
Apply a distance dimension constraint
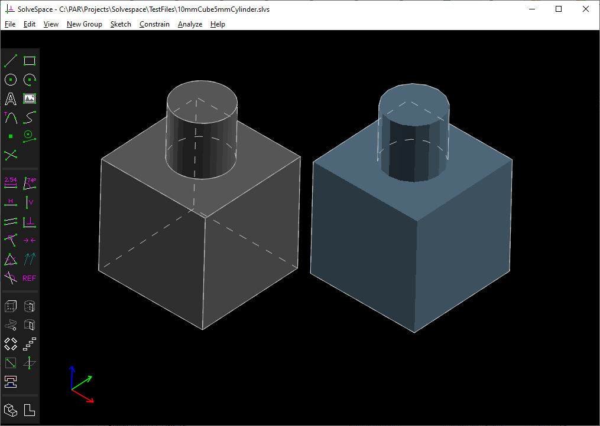click(x=10, y=182)
